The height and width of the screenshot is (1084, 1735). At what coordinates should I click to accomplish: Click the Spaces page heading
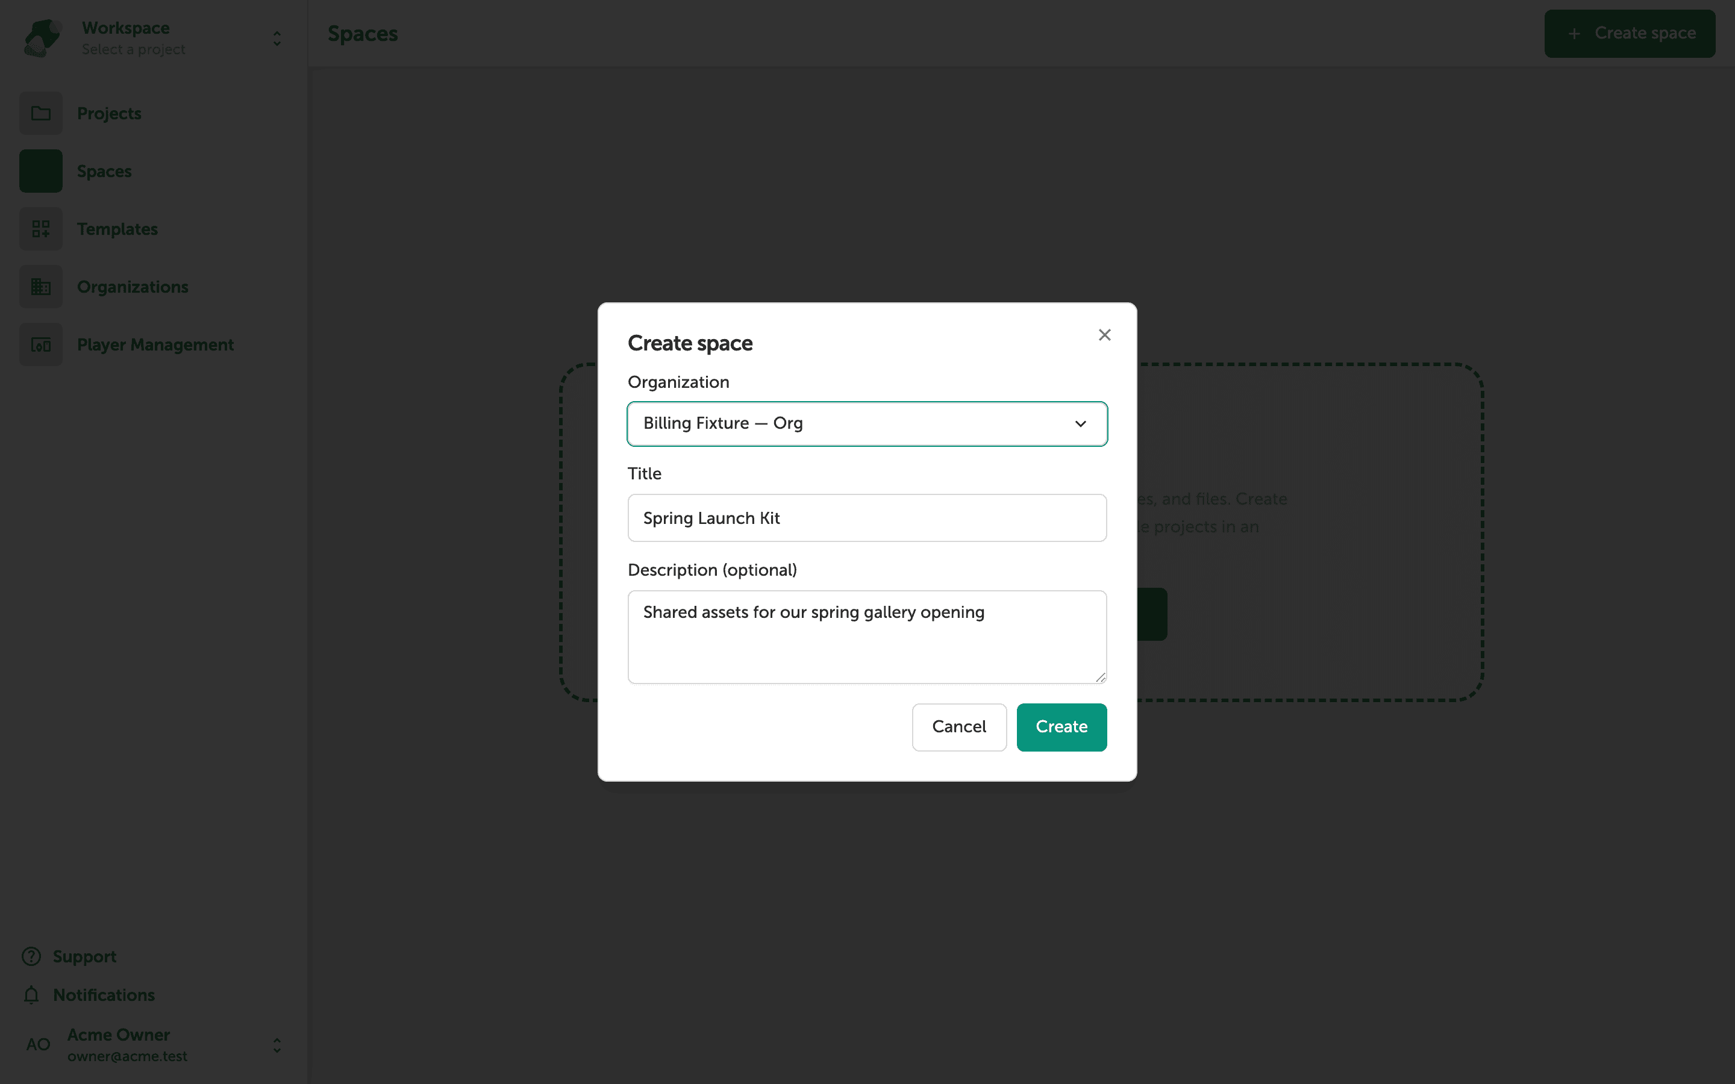(363, 34)
